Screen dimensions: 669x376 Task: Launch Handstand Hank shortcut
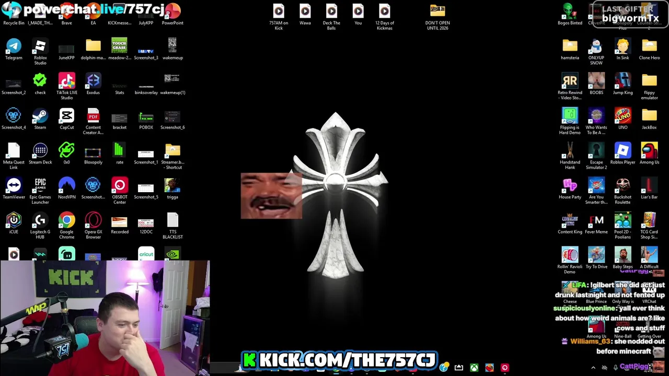coord(570,156)
